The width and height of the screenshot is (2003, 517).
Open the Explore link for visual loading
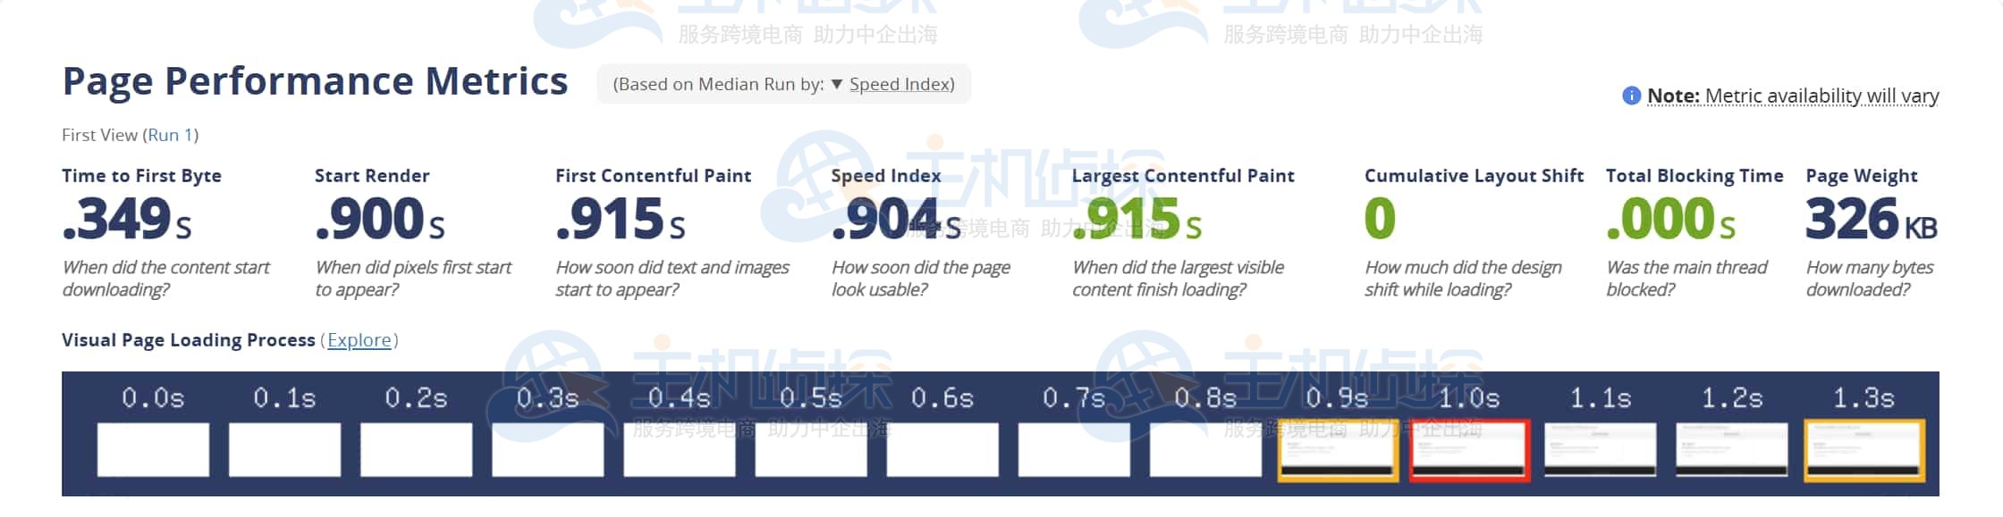[x=359, y=340]
